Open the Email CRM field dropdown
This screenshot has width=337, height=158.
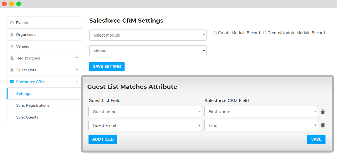click(261, 125)
